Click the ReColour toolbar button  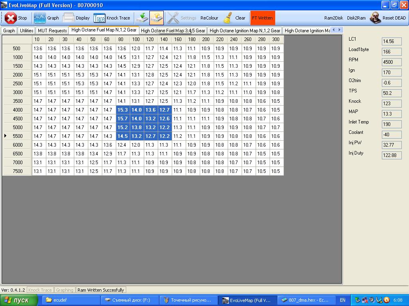pos(209,18)
